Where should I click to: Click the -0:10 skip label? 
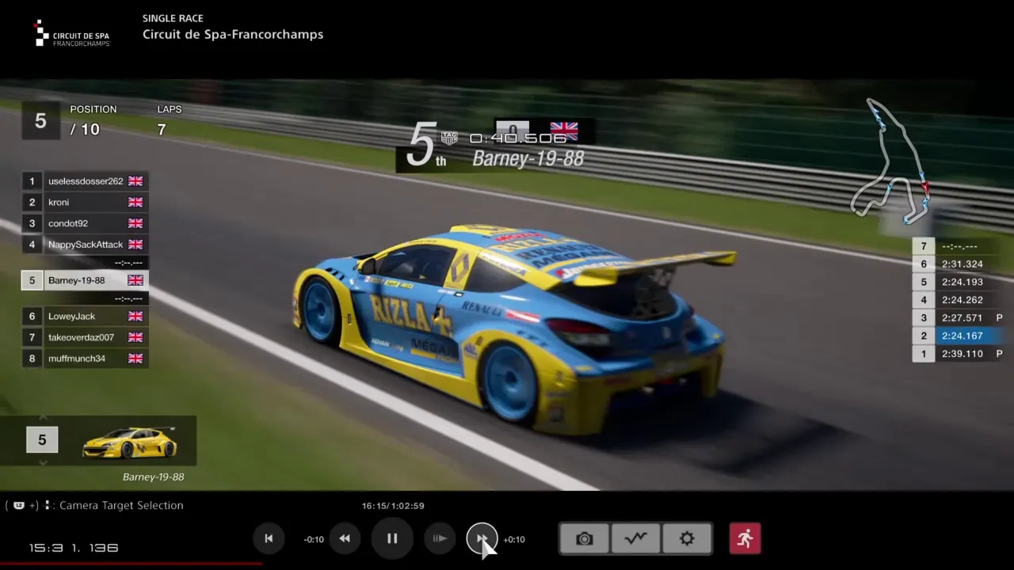click(x=314, y=539)
